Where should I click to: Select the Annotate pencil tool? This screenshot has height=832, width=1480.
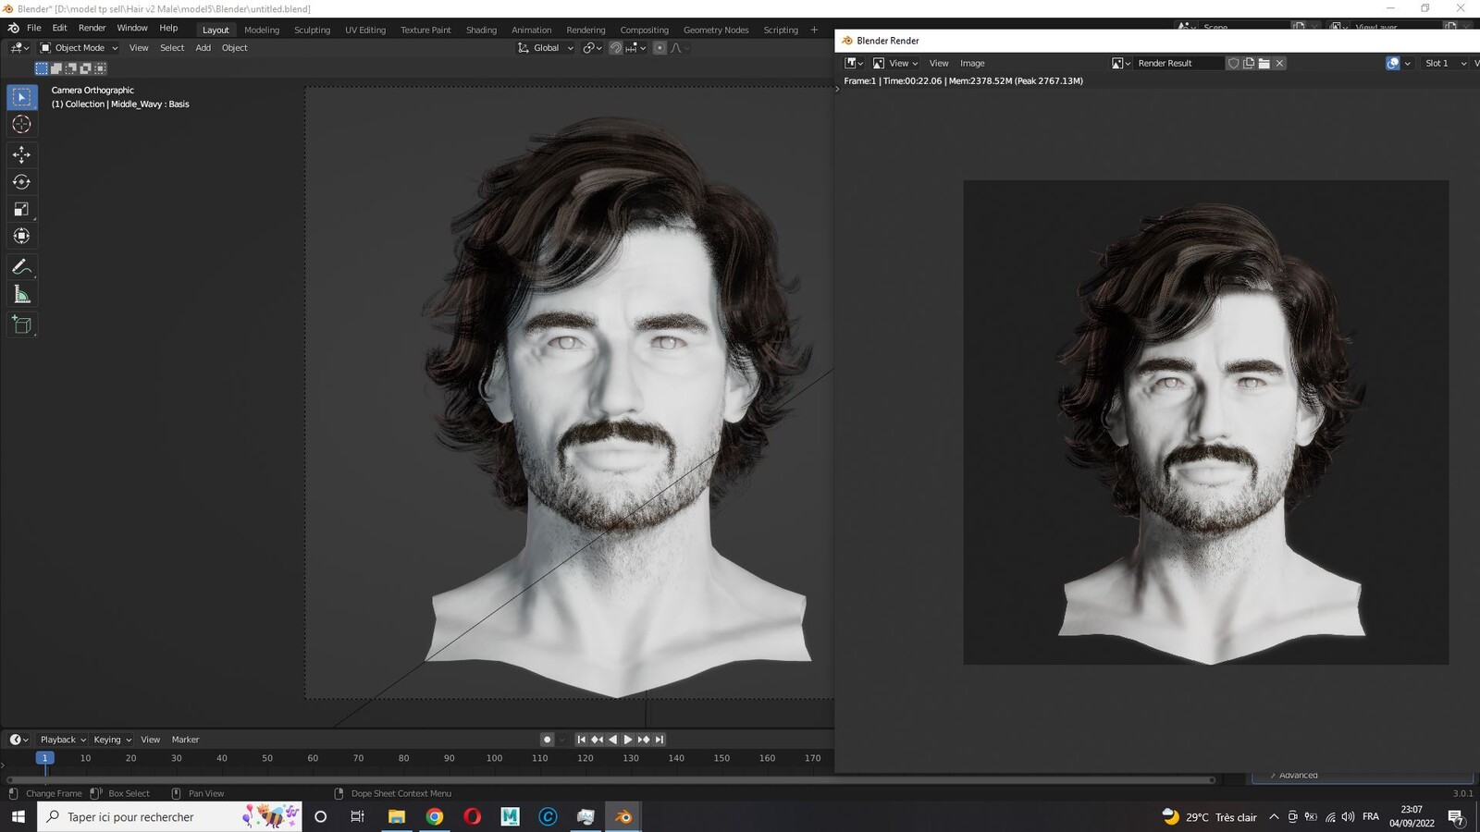click(x=21, y=267)
